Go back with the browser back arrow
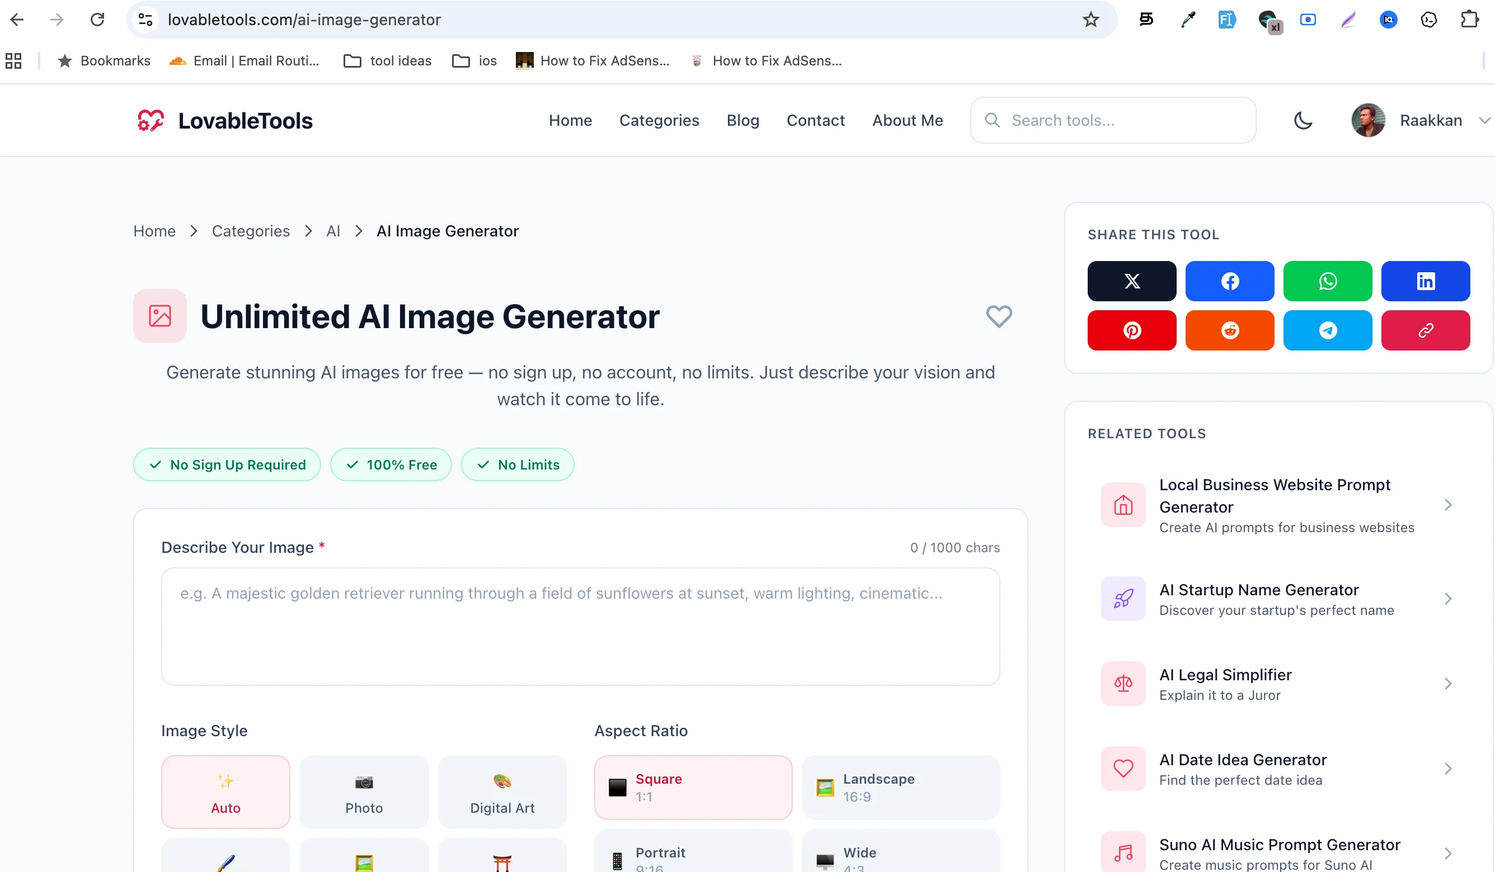 [17, 20]
